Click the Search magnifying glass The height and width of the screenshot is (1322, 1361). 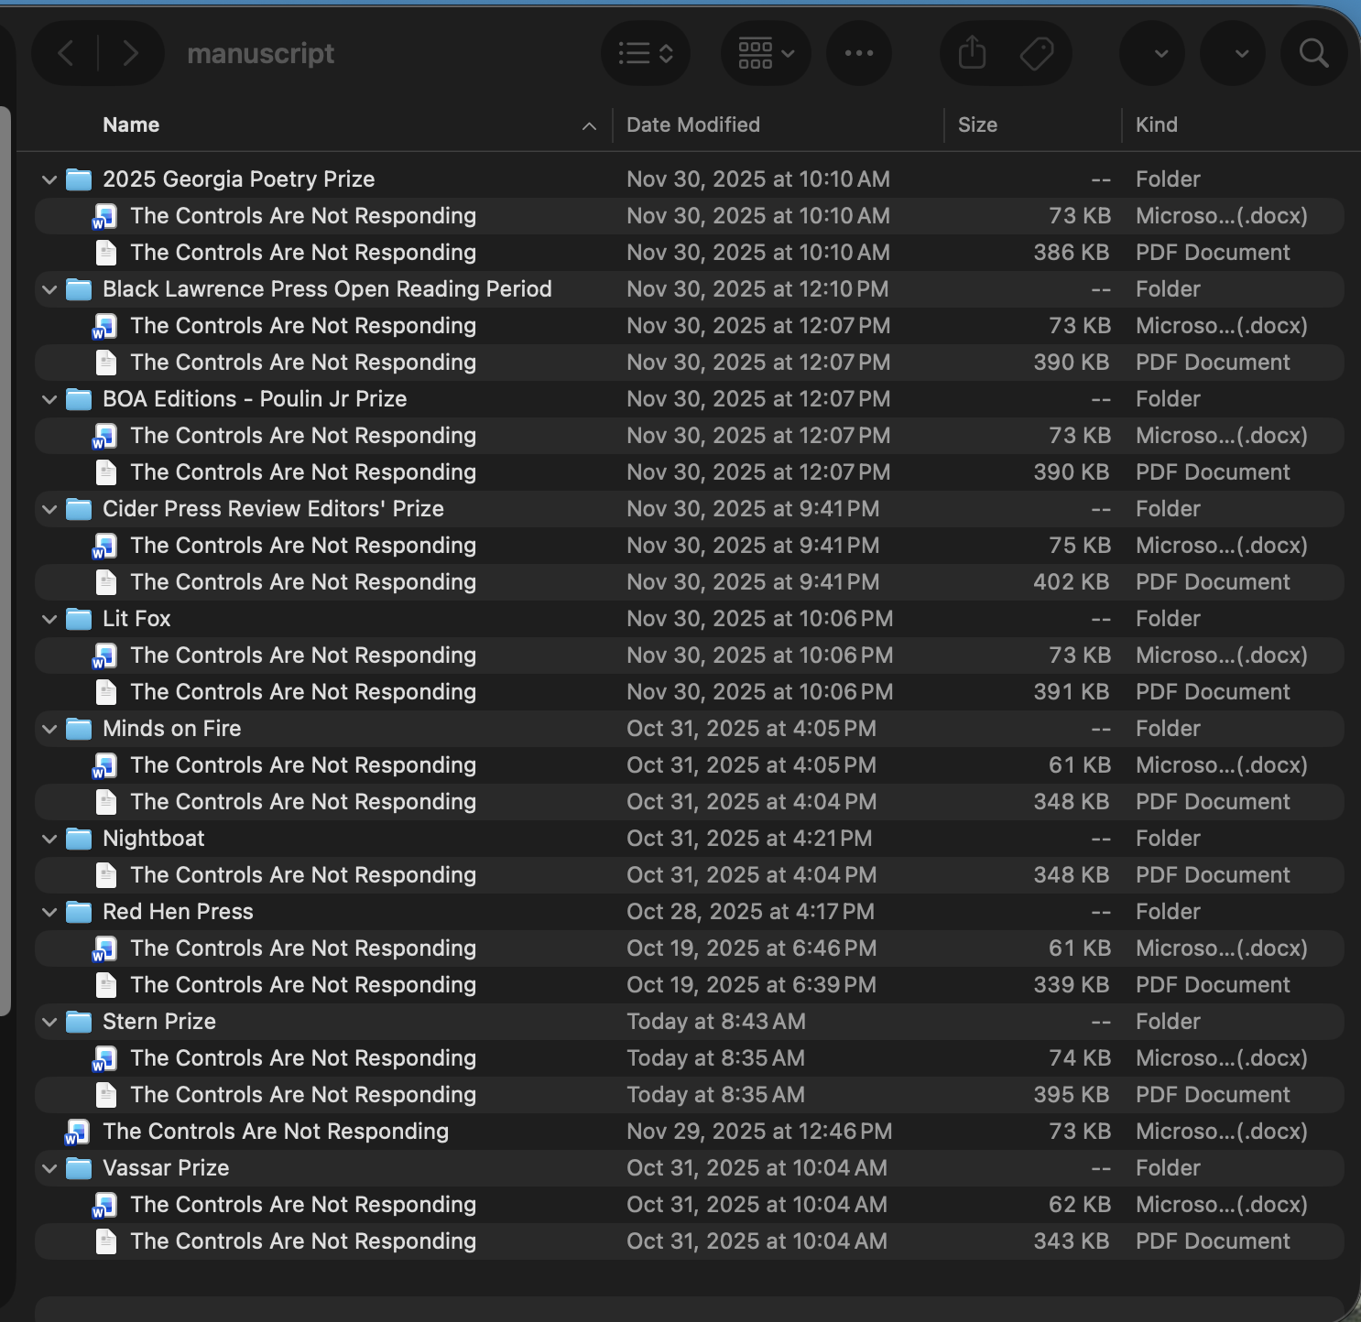tap(1313, 53)
